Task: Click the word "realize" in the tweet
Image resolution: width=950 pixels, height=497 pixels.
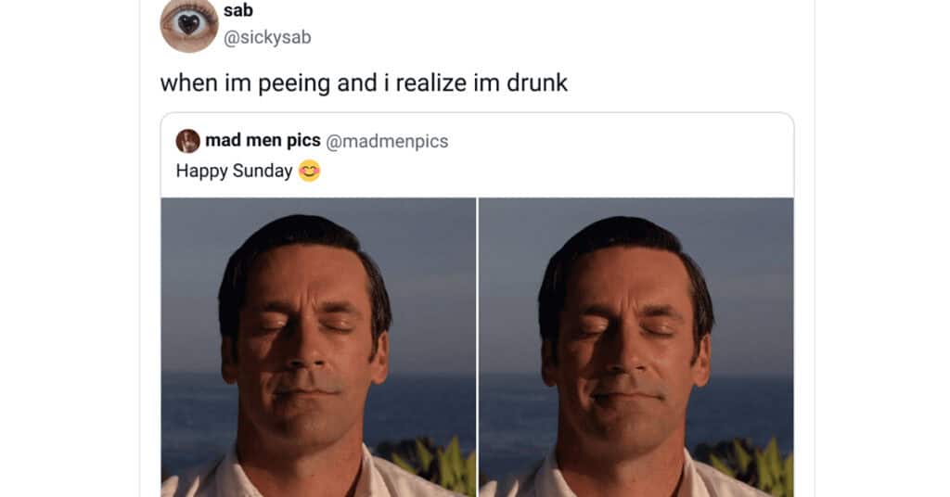Action: click(431, 83)
